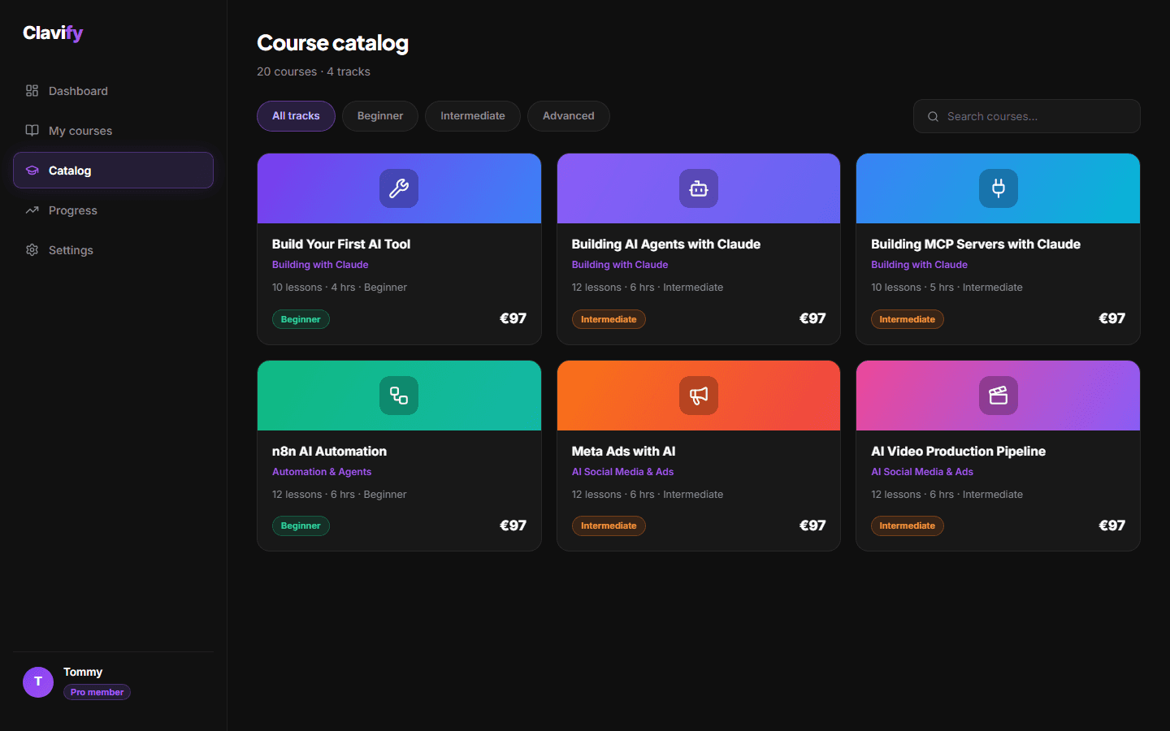The image size is (1170, 731).
Task: Open the Meta Ads with AI title
Action: [x=623, y=452]
